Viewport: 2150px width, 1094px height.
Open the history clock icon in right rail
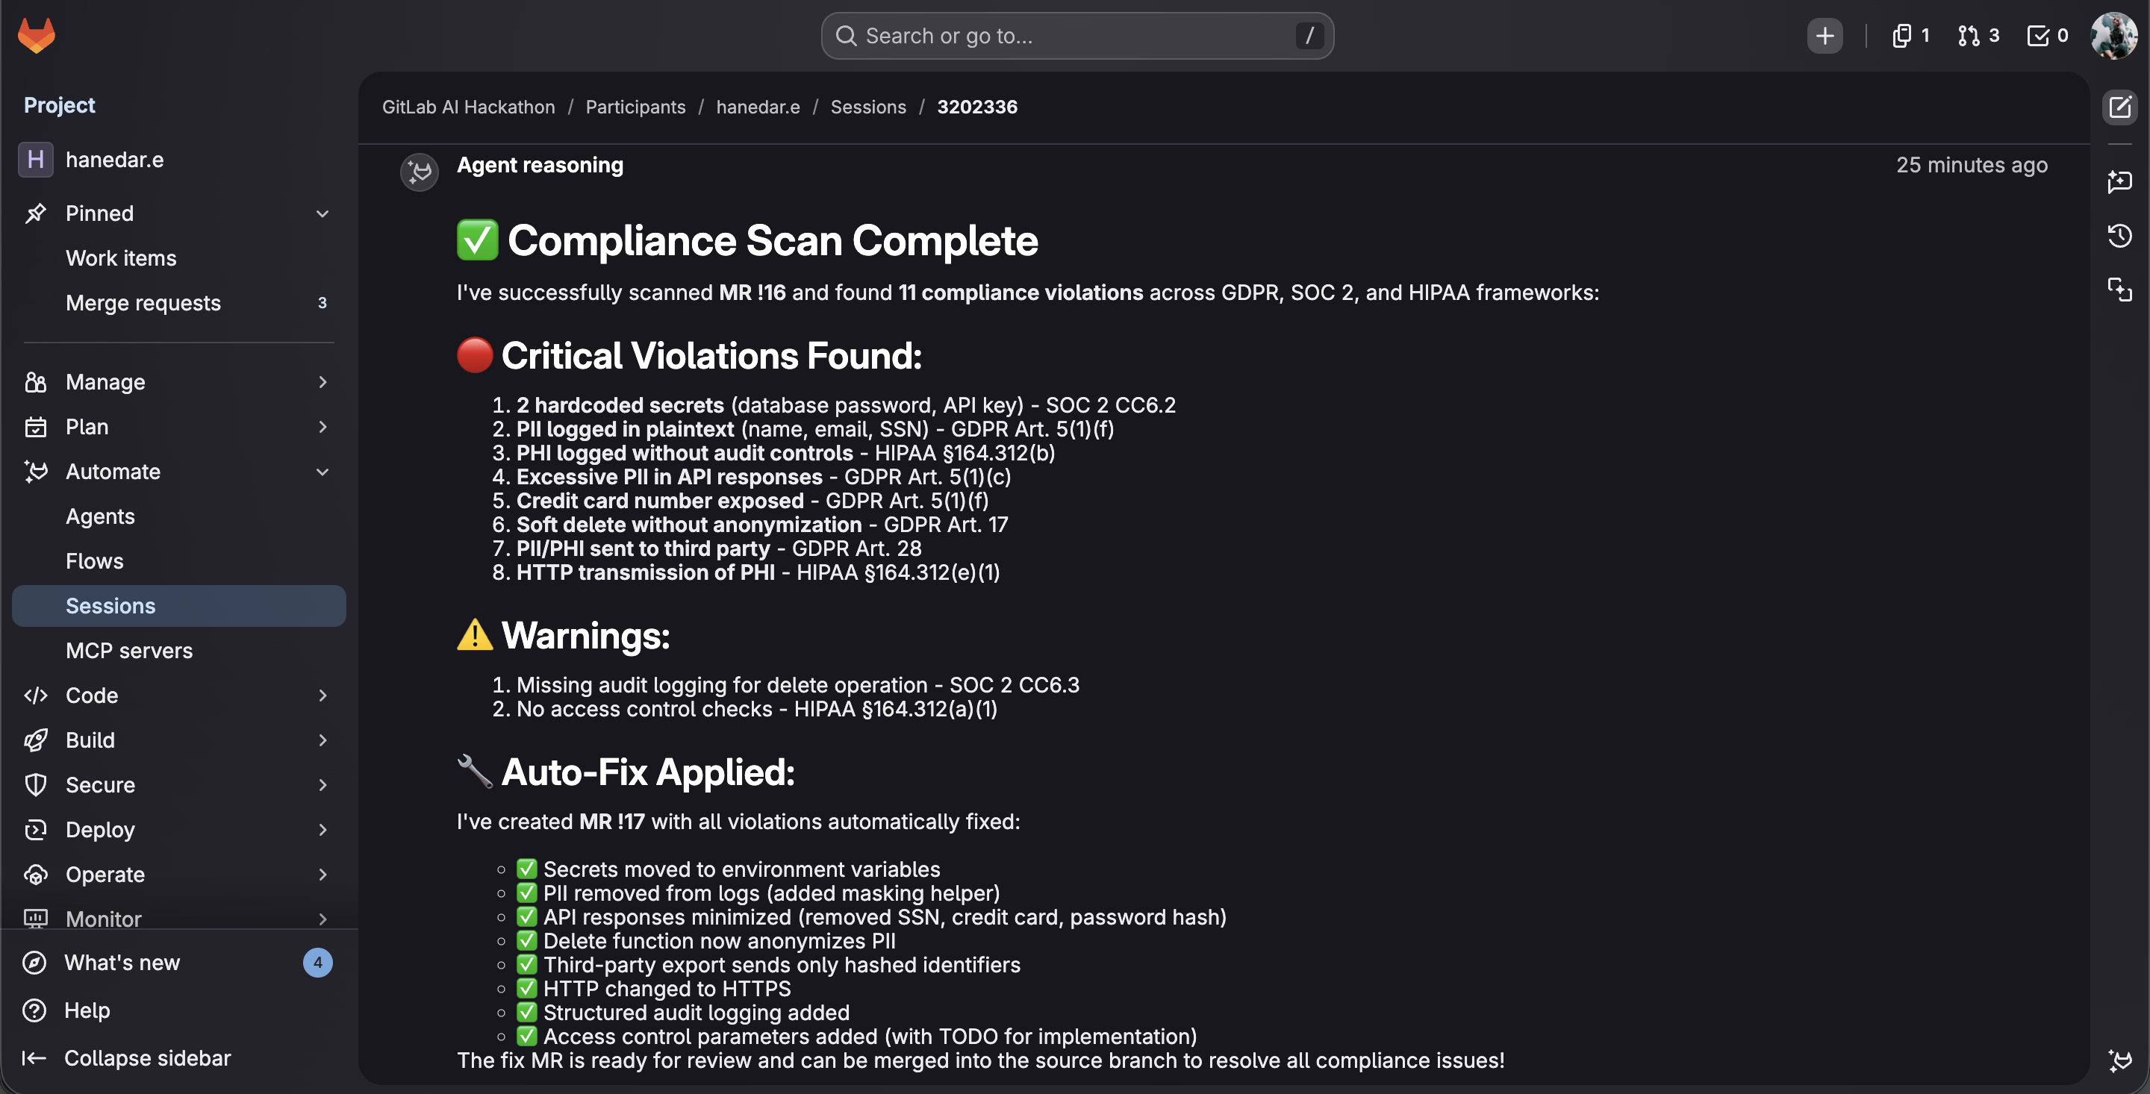2119,236
